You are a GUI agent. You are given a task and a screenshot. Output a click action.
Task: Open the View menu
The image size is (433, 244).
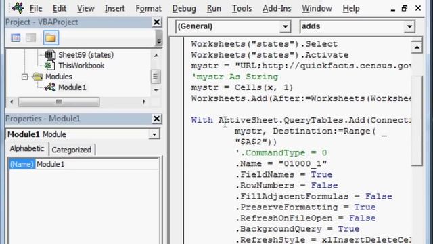(x=86, y=8)
